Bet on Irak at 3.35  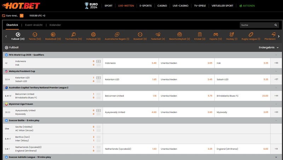click(242, 63)
